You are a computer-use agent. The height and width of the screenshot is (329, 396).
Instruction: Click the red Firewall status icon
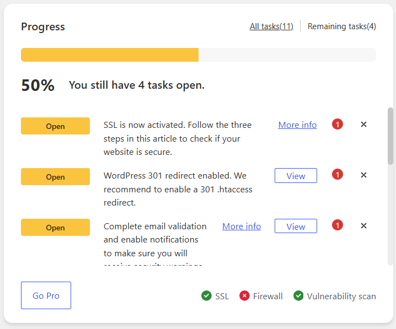244,296
